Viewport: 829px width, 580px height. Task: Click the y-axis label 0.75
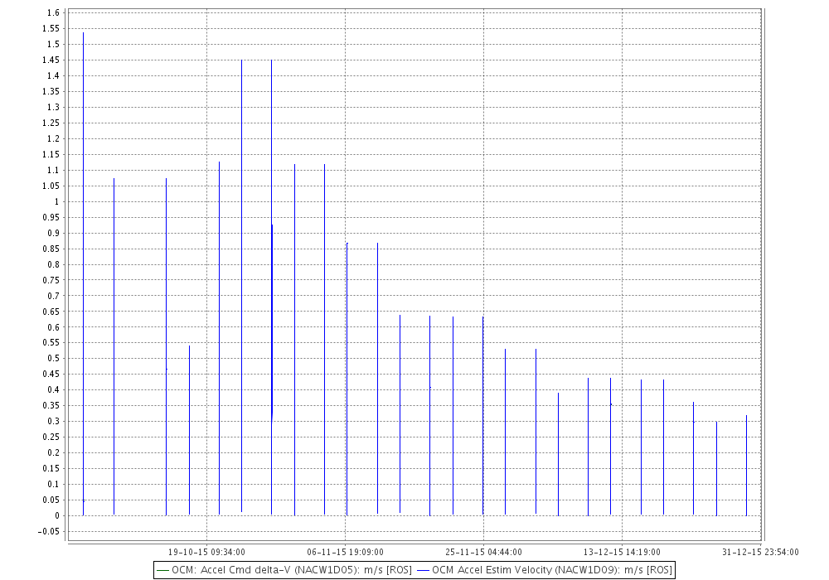[x=51, y=280]
